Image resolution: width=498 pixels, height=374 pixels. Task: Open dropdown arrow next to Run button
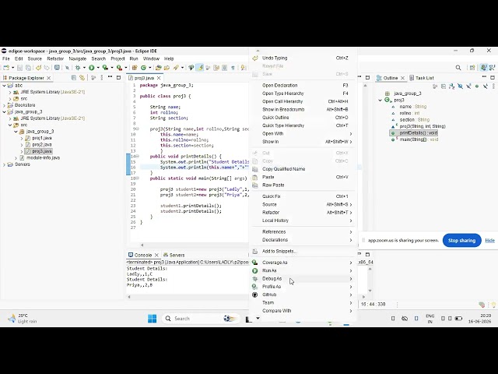(x=98, y=68)
